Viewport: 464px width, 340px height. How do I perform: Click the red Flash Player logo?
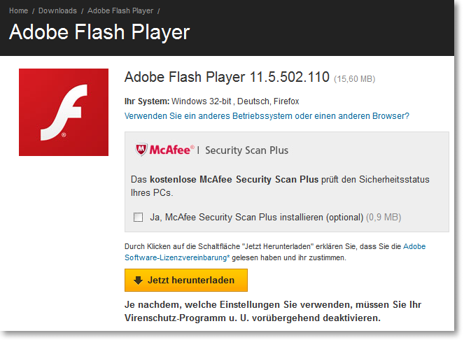coord(64,112)
